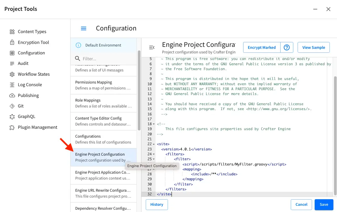Collapse the configuration list panel icon
Viewport: 337px width, 212px height.
tap(152, 48)
